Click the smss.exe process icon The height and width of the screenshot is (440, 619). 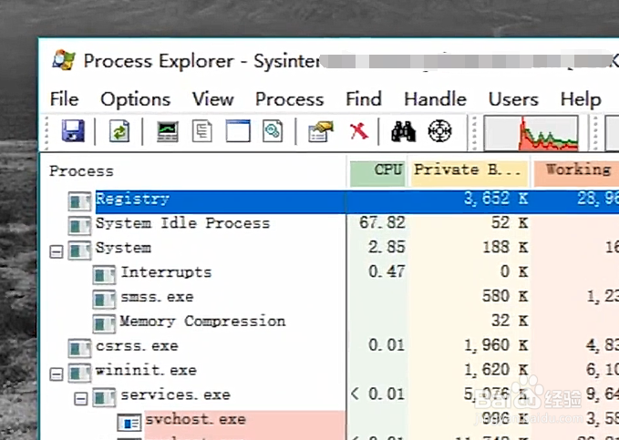point(104,300)
